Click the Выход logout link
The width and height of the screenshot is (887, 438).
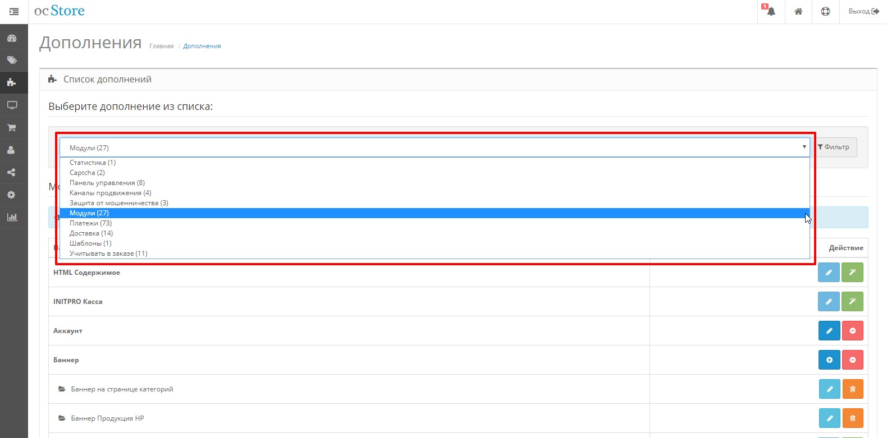[x=863, y=11]
